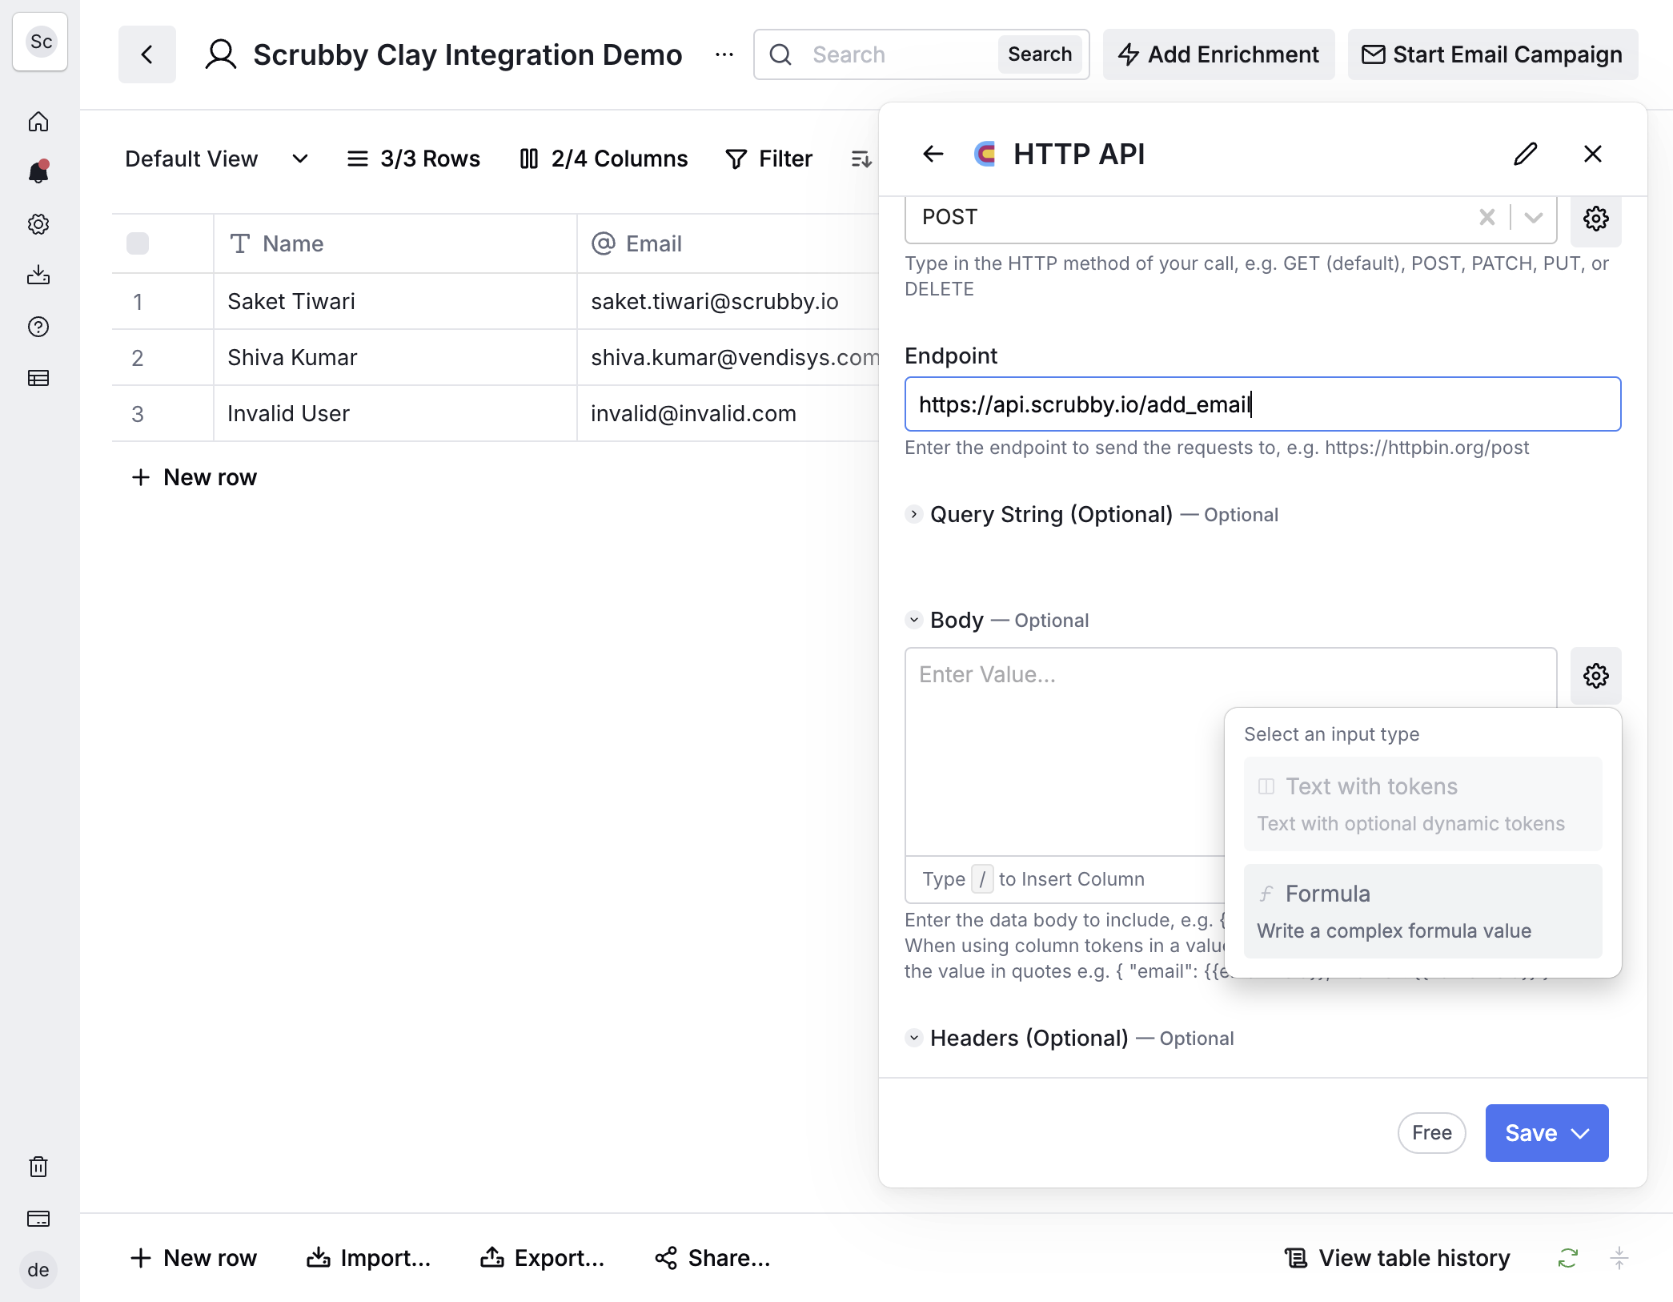Screen dimensions: 1673x1302
Task: Open the sidebar settings gear icon
Action: pyautogui.click(x=38, y=224)
